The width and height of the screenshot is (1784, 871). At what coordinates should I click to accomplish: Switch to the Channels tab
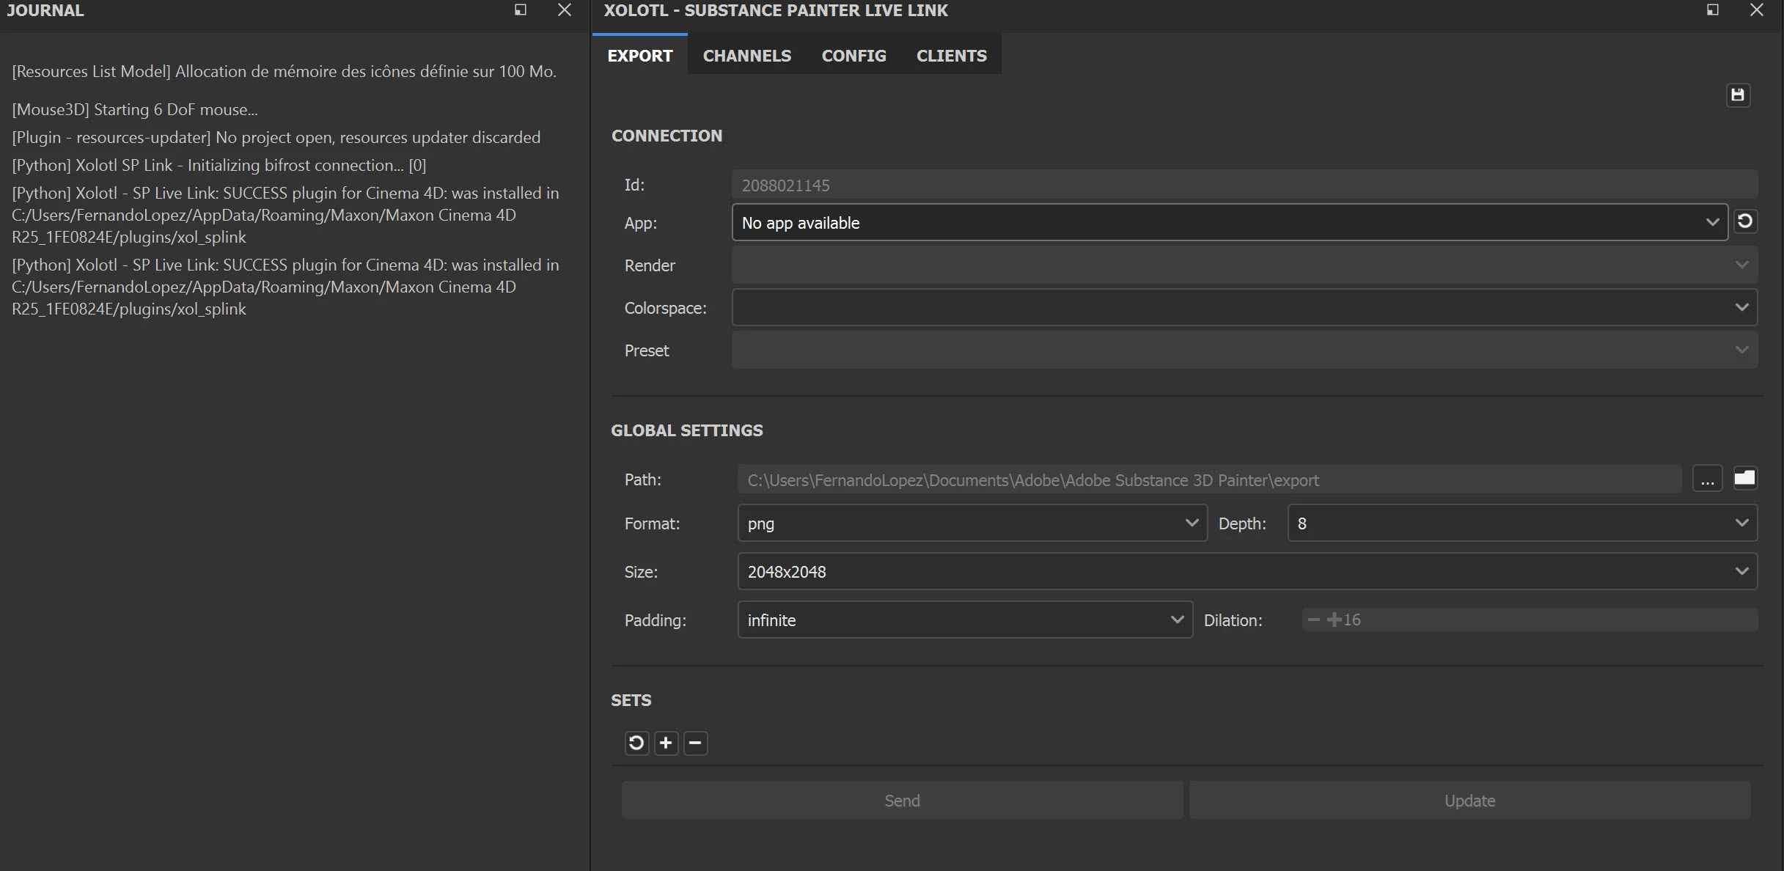pos(746,56)
